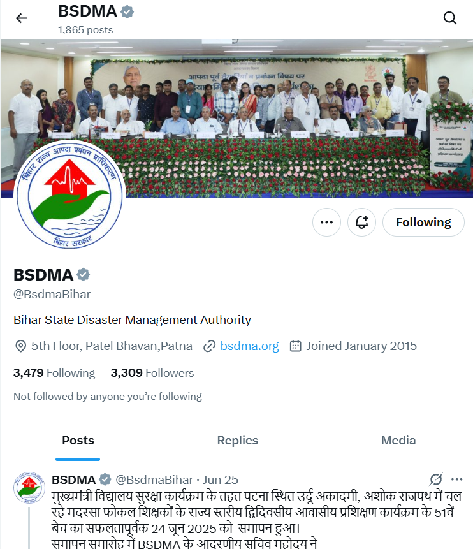Turn on post notifications bell icon

point(361,223)
